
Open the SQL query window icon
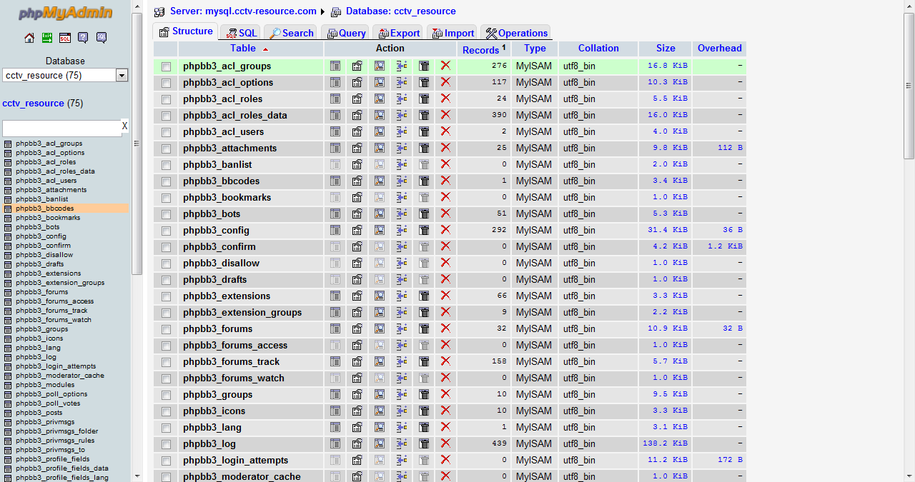pos(65,38)
